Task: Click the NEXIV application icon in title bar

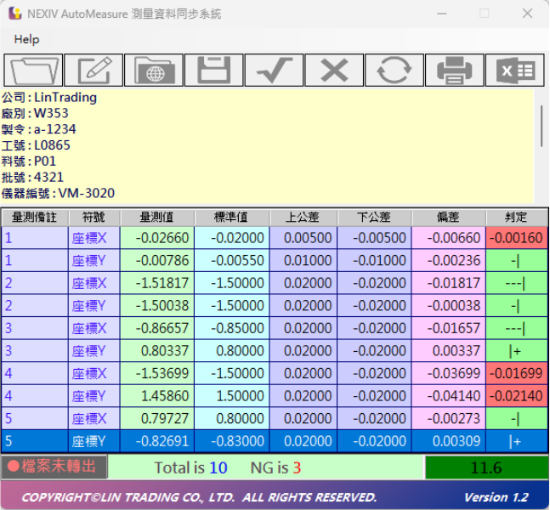Action: coord(14,14)
